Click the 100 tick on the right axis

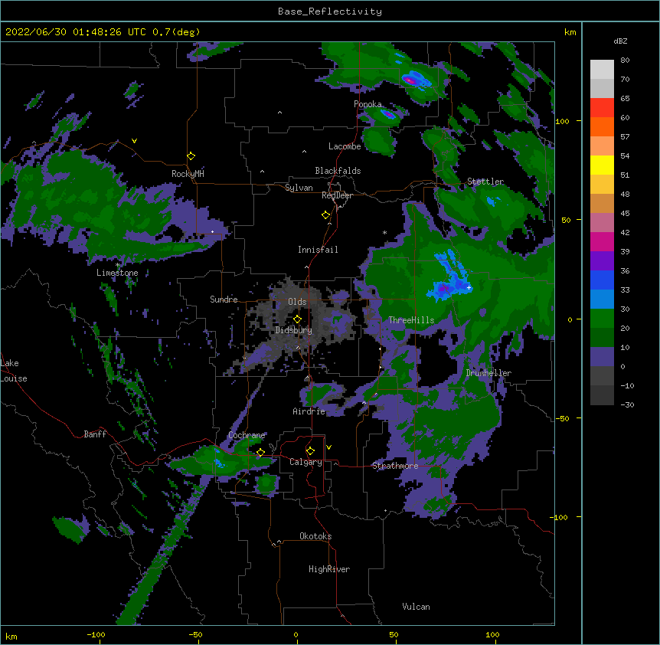click(562, 121)
